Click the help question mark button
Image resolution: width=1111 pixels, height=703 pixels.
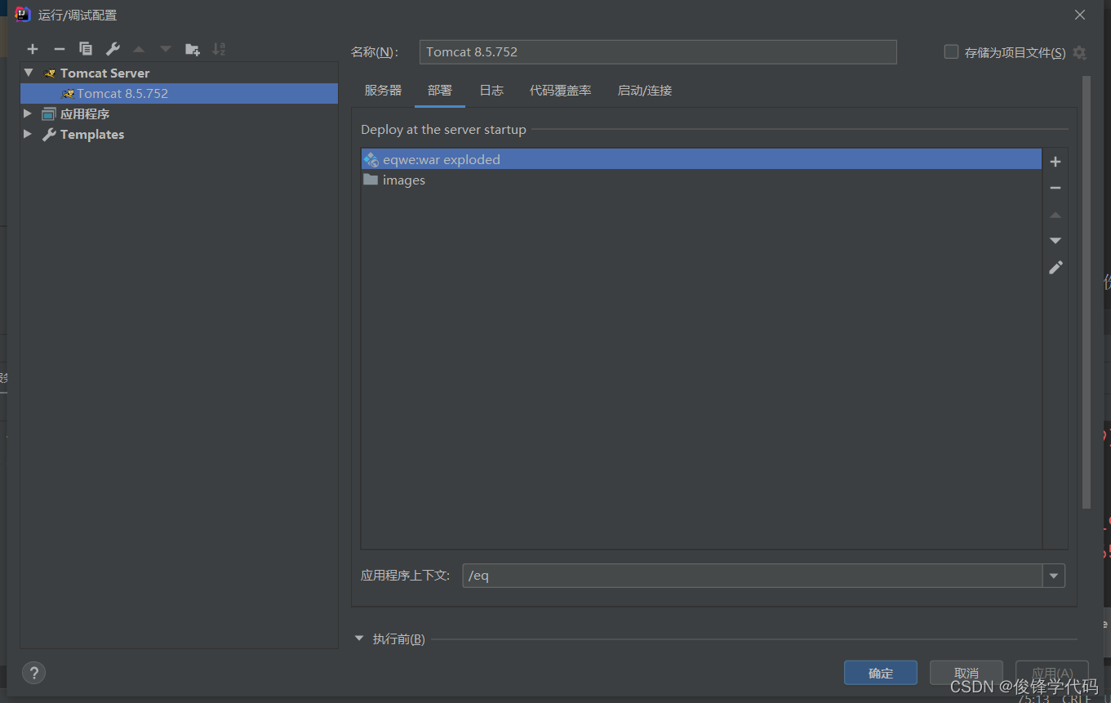(x=33, y=673)
